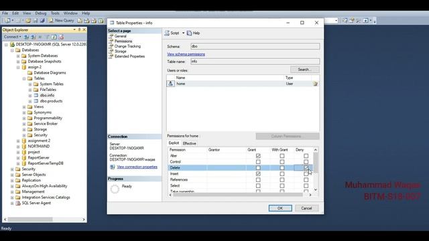This screenshot has width=429, height=241.
Task: Click the Cancel button in Table Properties
Action: [x=306, y=208]
